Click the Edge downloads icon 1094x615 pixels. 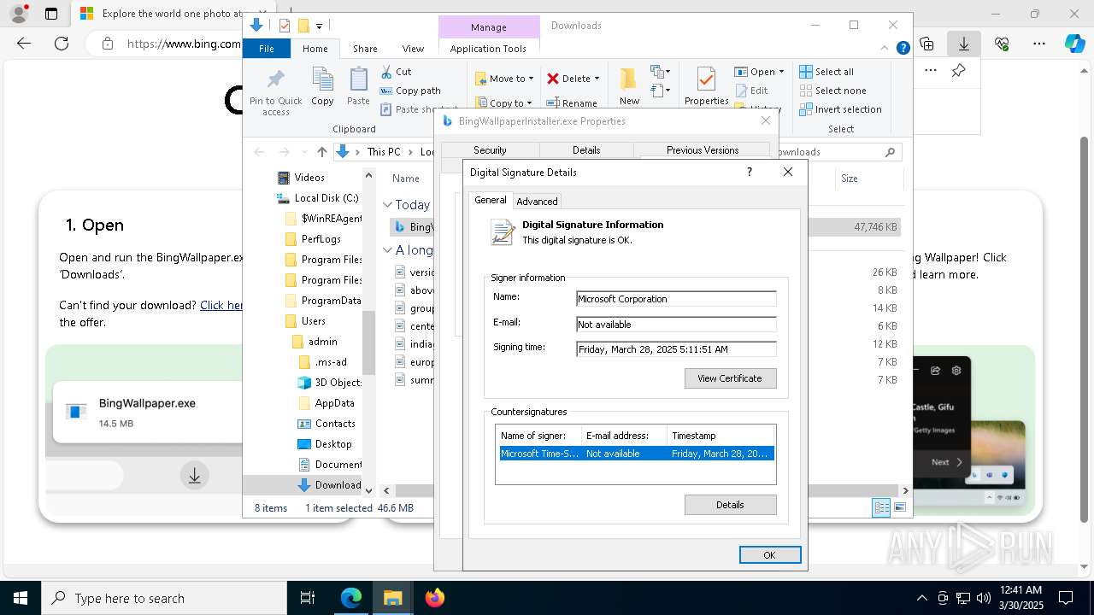(964, 44)
